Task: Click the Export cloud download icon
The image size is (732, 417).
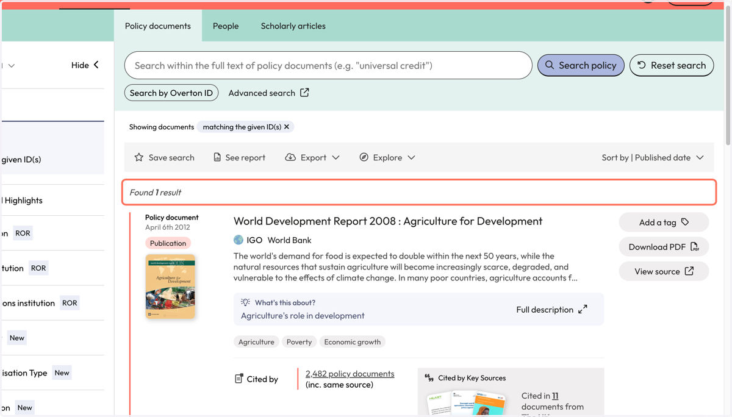Action: pyautogui.click(x=290, y=157)
